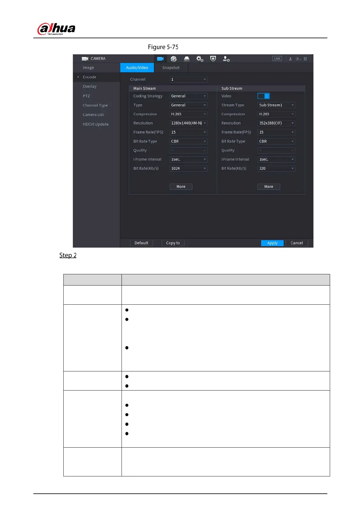
Task: Click the Apply button
Action: coord(272,243)
